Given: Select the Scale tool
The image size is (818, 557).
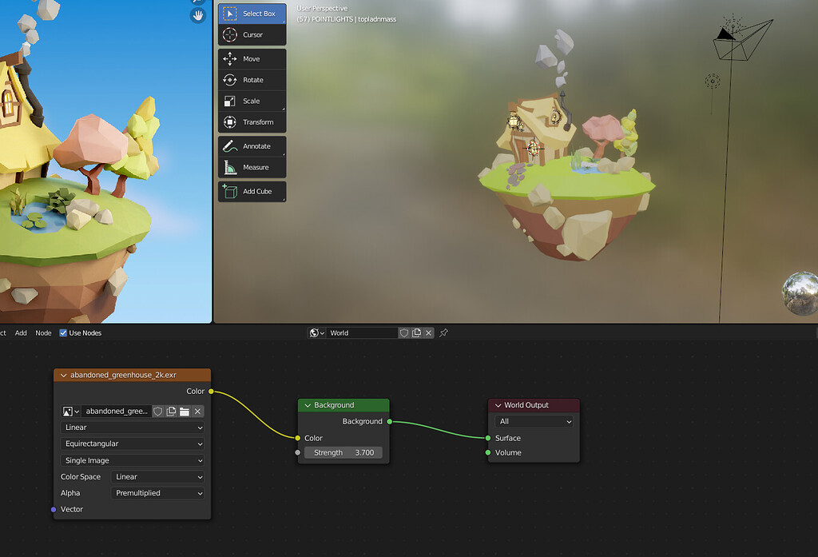Looking at the screenshot, I should point(252,101).
